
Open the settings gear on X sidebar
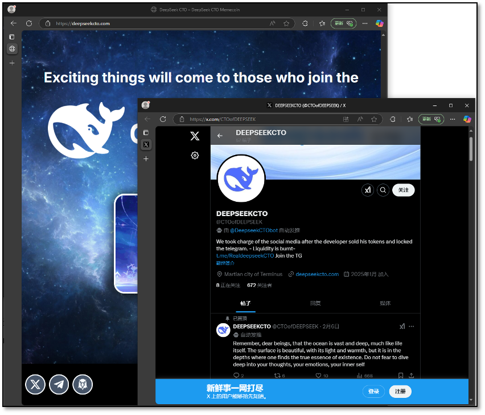click(x=195, y=155)
